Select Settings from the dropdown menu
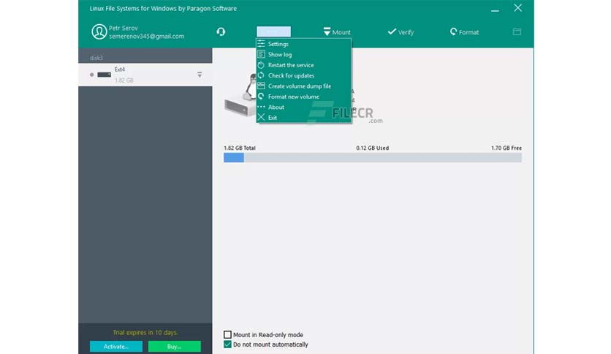 (x=303, y=44)
